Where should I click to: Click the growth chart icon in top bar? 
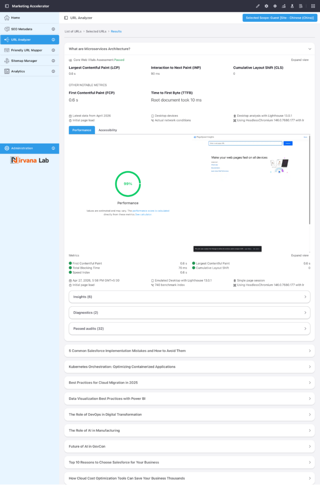tap(284, 6)
